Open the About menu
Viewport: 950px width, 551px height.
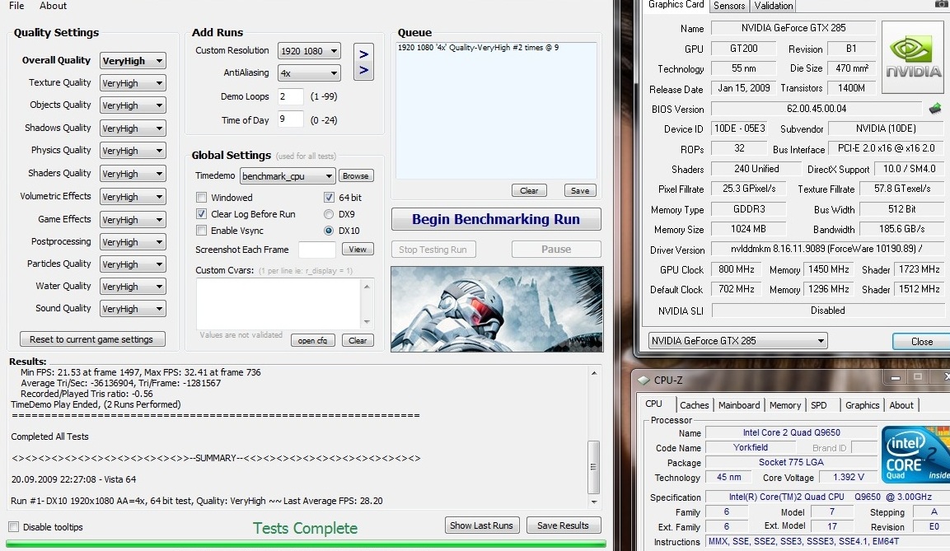pyautogui.click(x=53, y=6)
